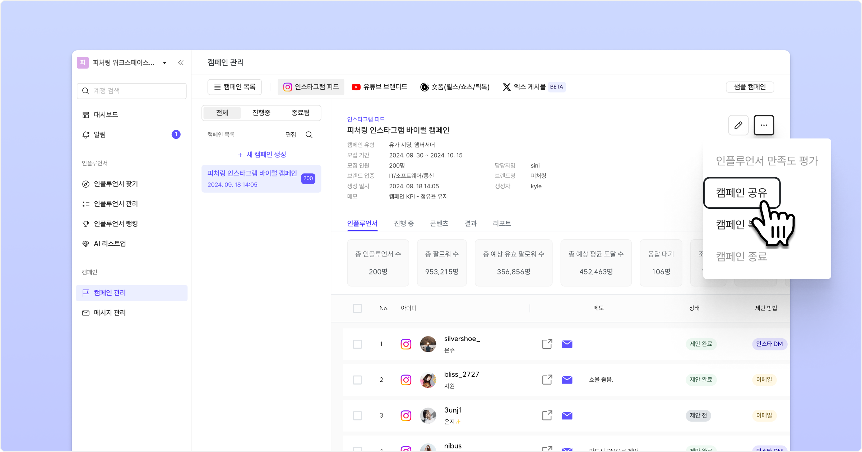Click mail icon in bliss_2727 row
Image resolution: width=862 pixels, height=452 pixels.
click(x=567, y=380)
